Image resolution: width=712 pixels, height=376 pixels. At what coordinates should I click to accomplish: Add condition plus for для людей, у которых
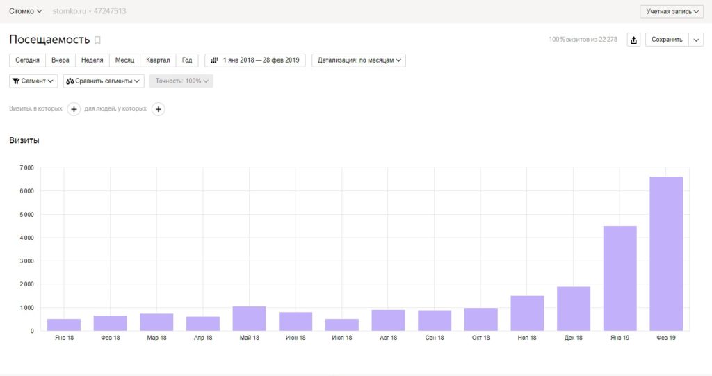coord(158,109)
